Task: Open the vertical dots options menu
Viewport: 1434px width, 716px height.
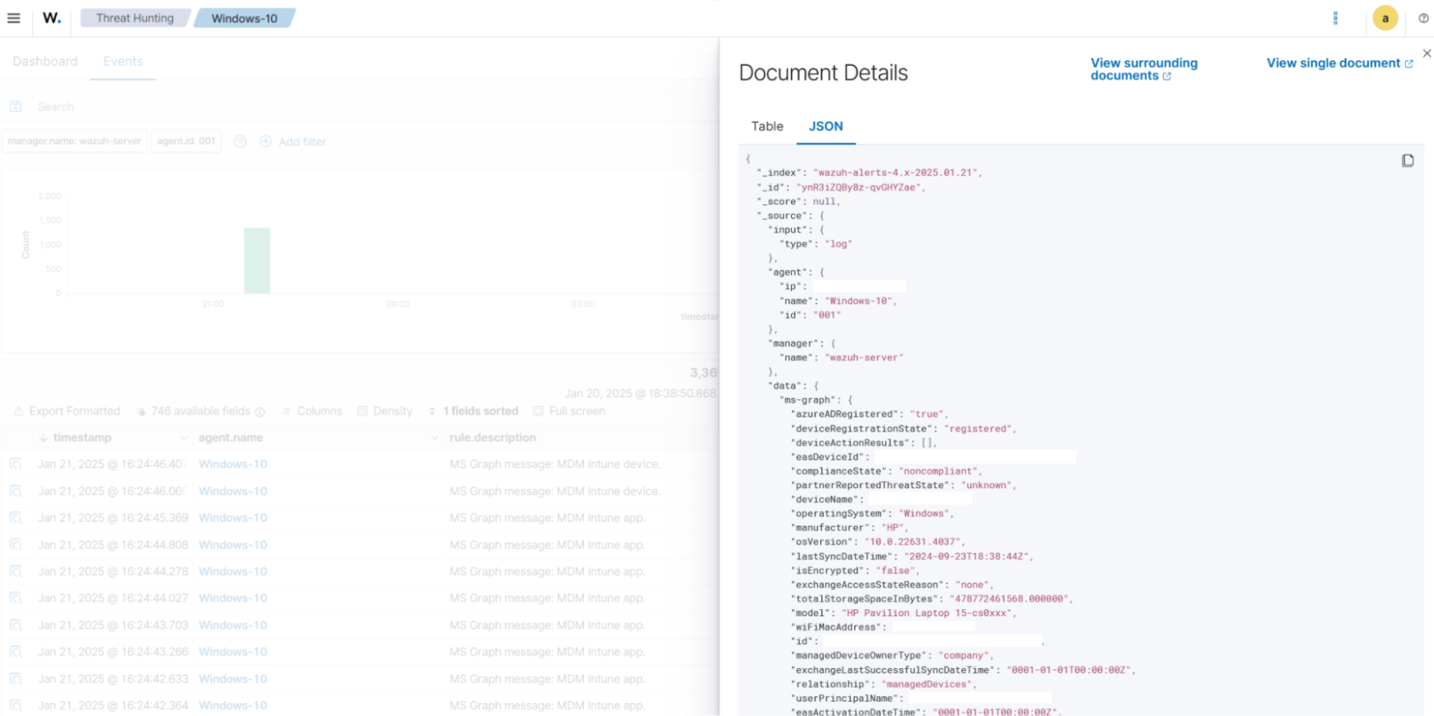Action: tap(1335, 18)
